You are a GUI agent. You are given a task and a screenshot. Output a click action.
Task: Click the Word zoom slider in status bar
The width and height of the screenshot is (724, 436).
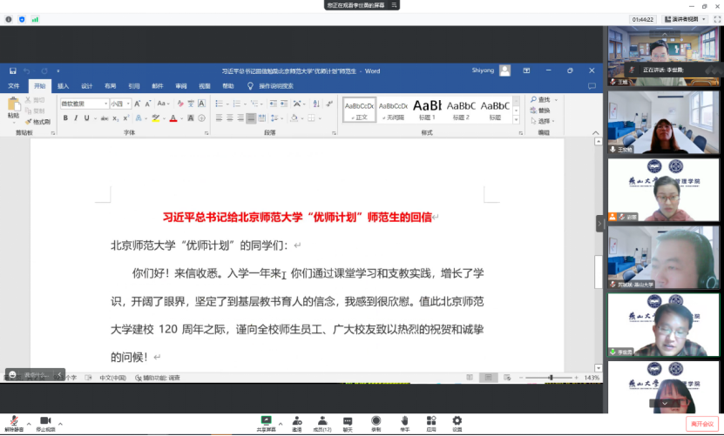pyautogui.click(x=551, y=378)
